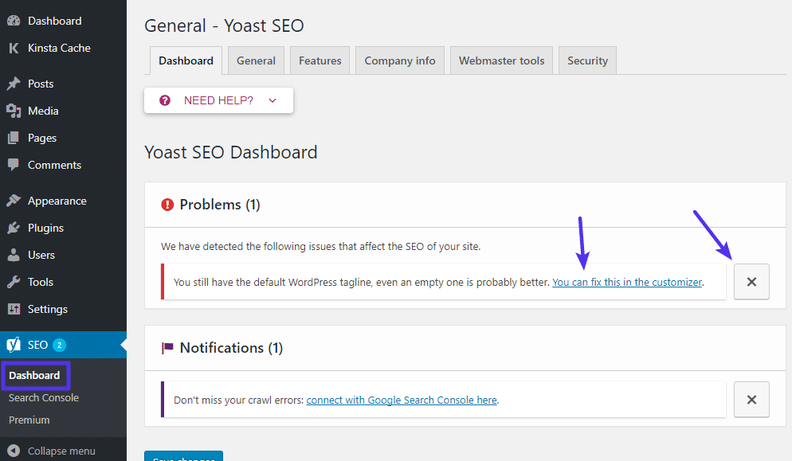
Task: Click the Collapse menu label
Action: (61, 451)
